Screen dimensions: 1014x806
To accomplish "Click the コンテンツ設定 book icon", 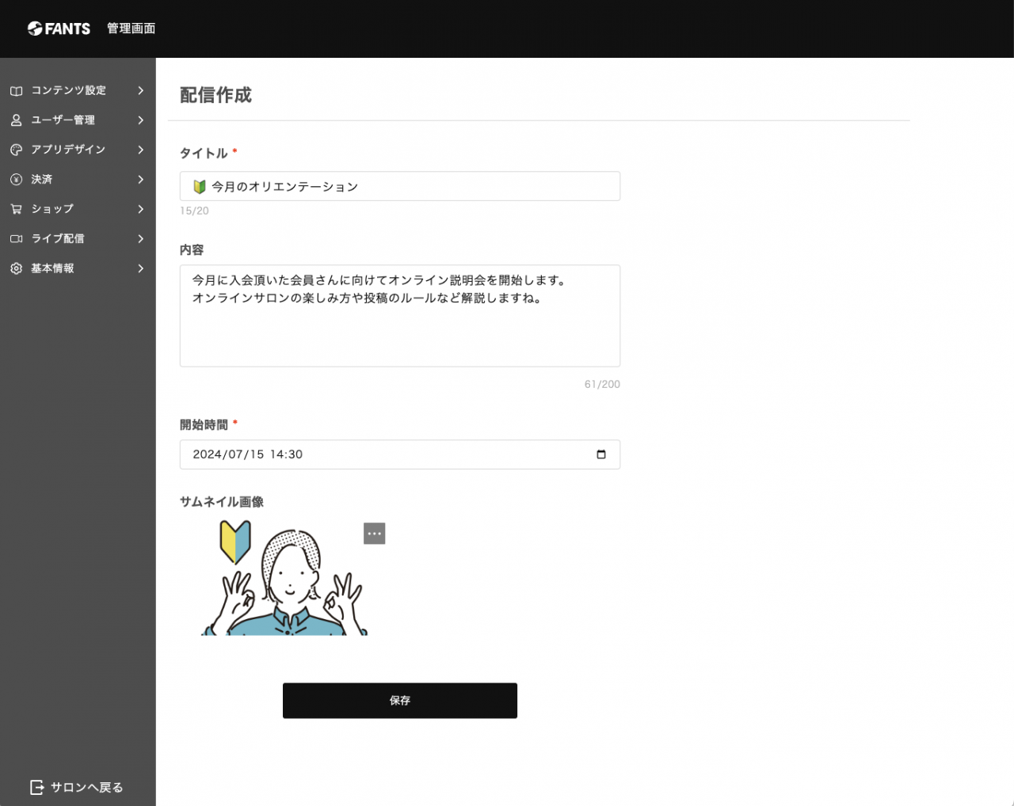I will coord(16,91).
